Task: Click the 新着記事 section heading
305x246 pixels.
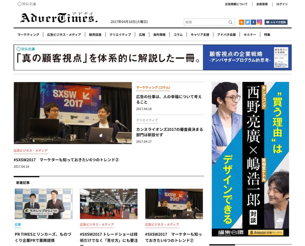Action: click(x=23, y=183)
